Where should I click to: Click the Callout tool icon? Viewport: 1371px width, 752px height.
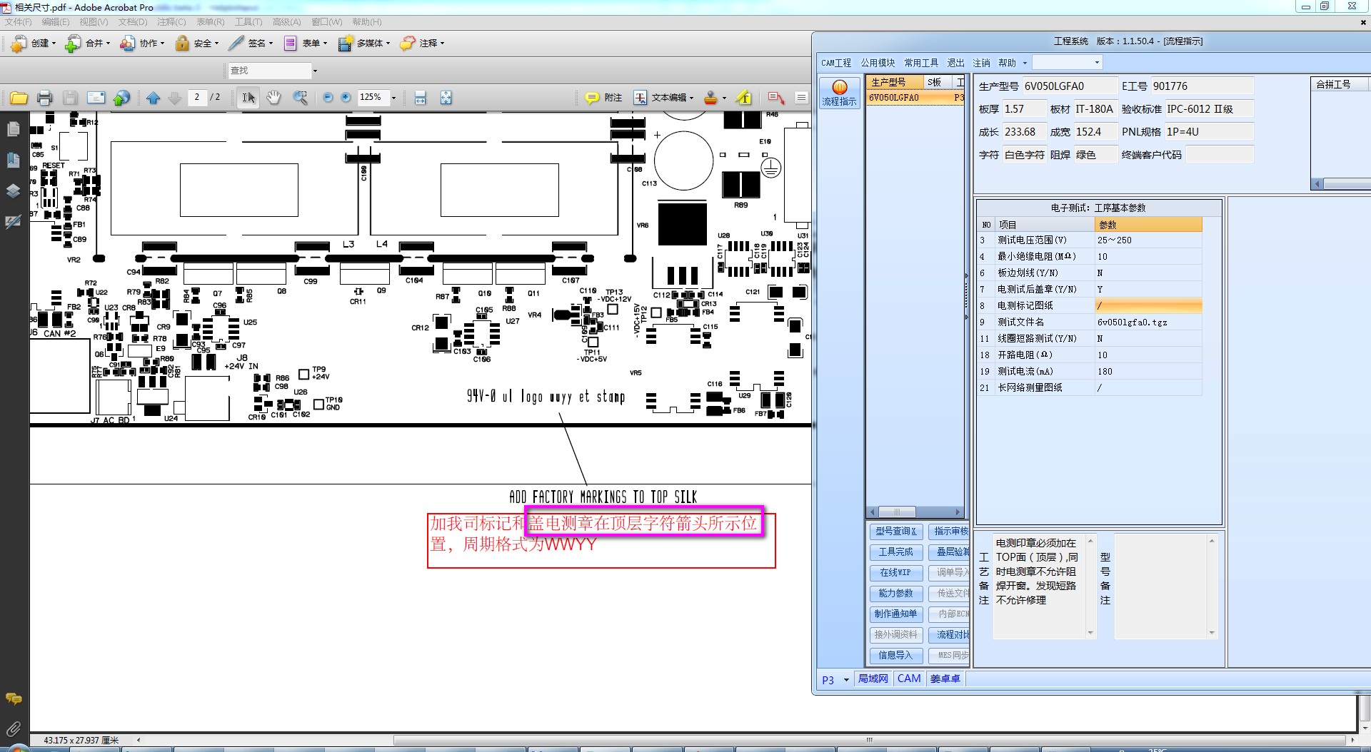775,98
